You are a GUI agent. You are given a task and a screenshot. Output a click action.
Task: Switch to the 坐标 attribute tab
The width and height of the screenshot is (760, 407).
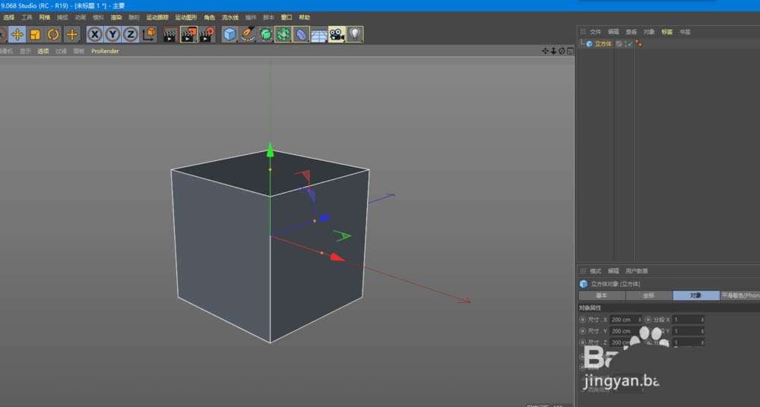point(648,295)
